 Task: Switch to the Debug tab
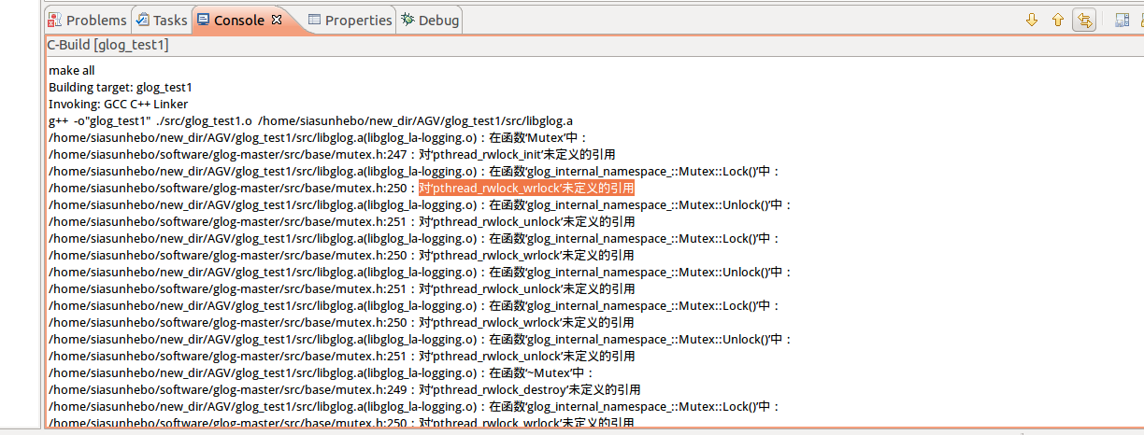(430, 20)
